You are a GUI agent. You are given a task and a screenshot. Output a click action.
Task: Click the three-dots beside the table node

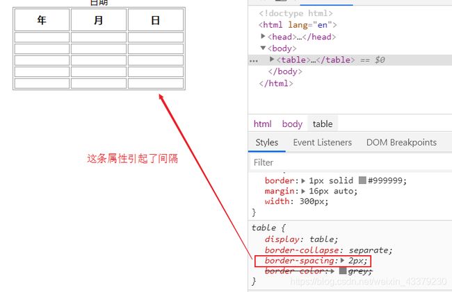click(254, 60)
